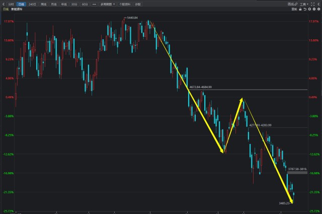Viewport: 322px width, 214px height.
Task: Open 个股资料 stock info
Action: coord(125,4)
